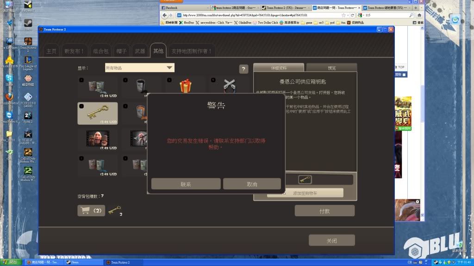The image size is (474, 266).
Task: Select the gold supply crate key item
Action: (x=97, y=114)
